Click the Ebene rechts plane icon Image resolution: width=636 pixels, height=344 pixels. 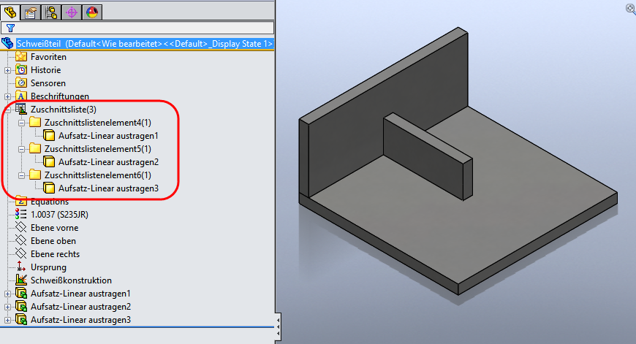(x=21, y=254)
